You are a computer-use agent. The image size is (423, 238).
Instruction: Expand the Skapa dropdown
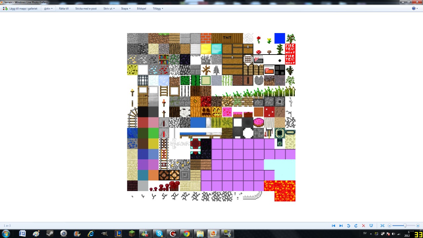click(x=125, y=9)
